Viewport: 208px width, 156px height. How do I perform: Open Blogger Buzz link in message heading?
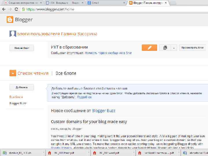tap(104, 111)
